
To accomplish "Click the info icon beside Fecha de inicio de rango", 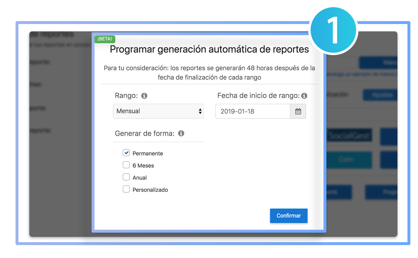I will click(x=304, y=96).
